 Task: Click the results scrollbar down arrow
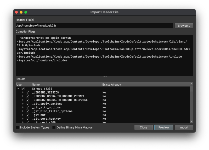click(191, 121)
